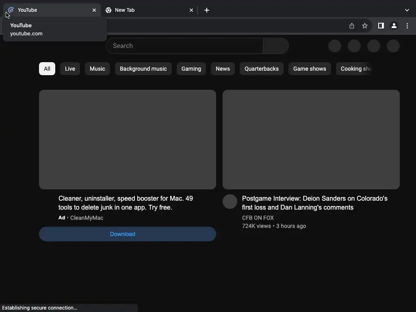Select the All filter chip
This screenshot has width=416, height=312.
click(x=47, y=69)
